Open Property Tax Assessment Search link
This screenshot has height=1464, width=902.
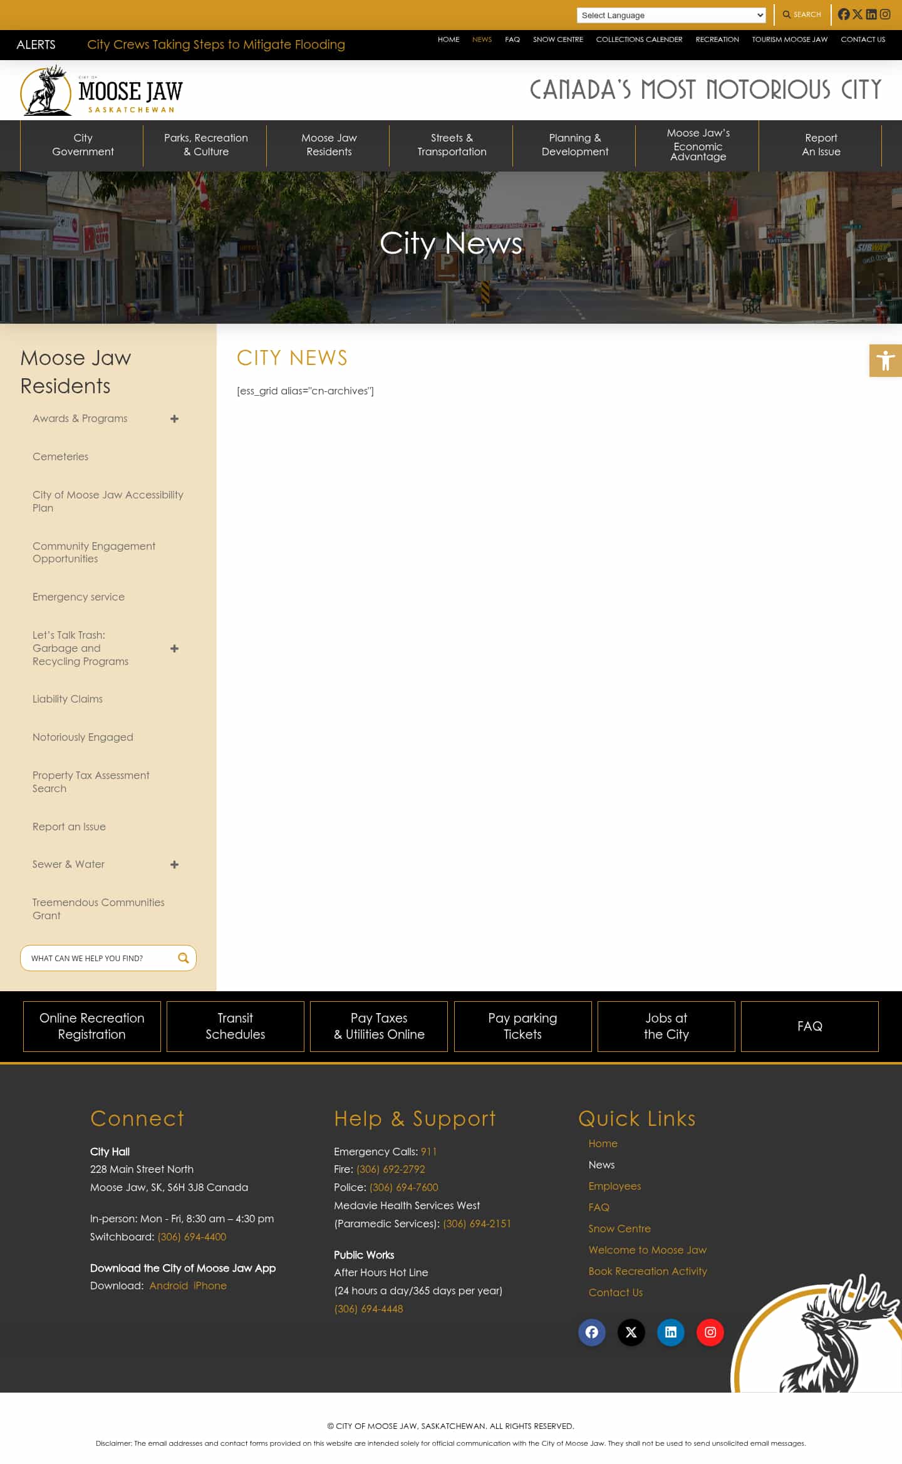click(91, 781)
